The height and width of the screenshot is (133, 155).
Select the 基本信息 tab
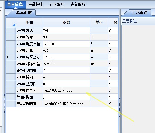tap(15, 4)
